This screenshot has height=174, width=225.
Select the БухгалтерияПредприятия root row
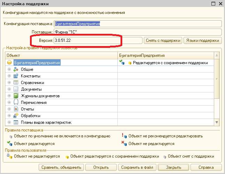(x=109, y=63)
